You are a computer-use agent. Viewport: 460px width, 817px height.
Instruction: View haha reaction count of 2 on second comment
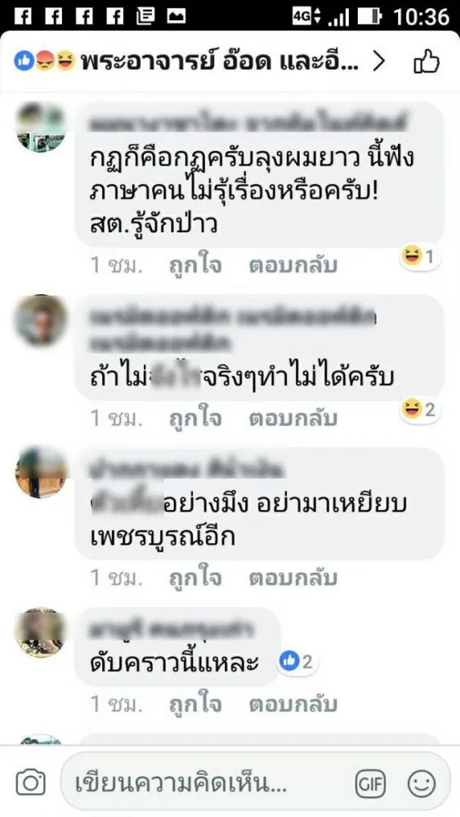(420, 409)
